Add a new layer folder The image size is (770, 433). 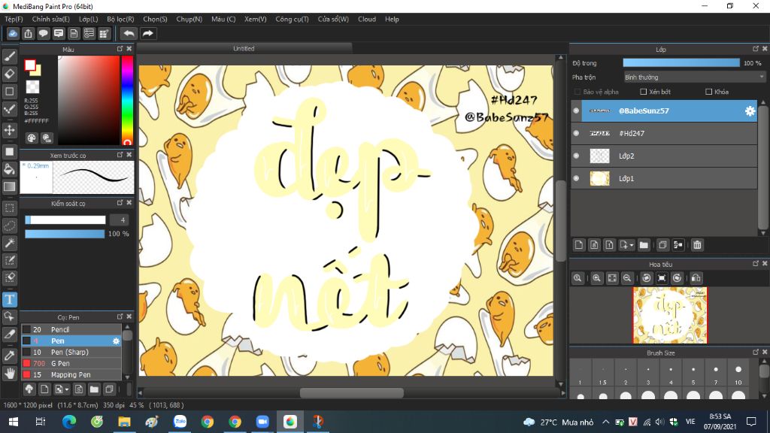click(644, 245)
